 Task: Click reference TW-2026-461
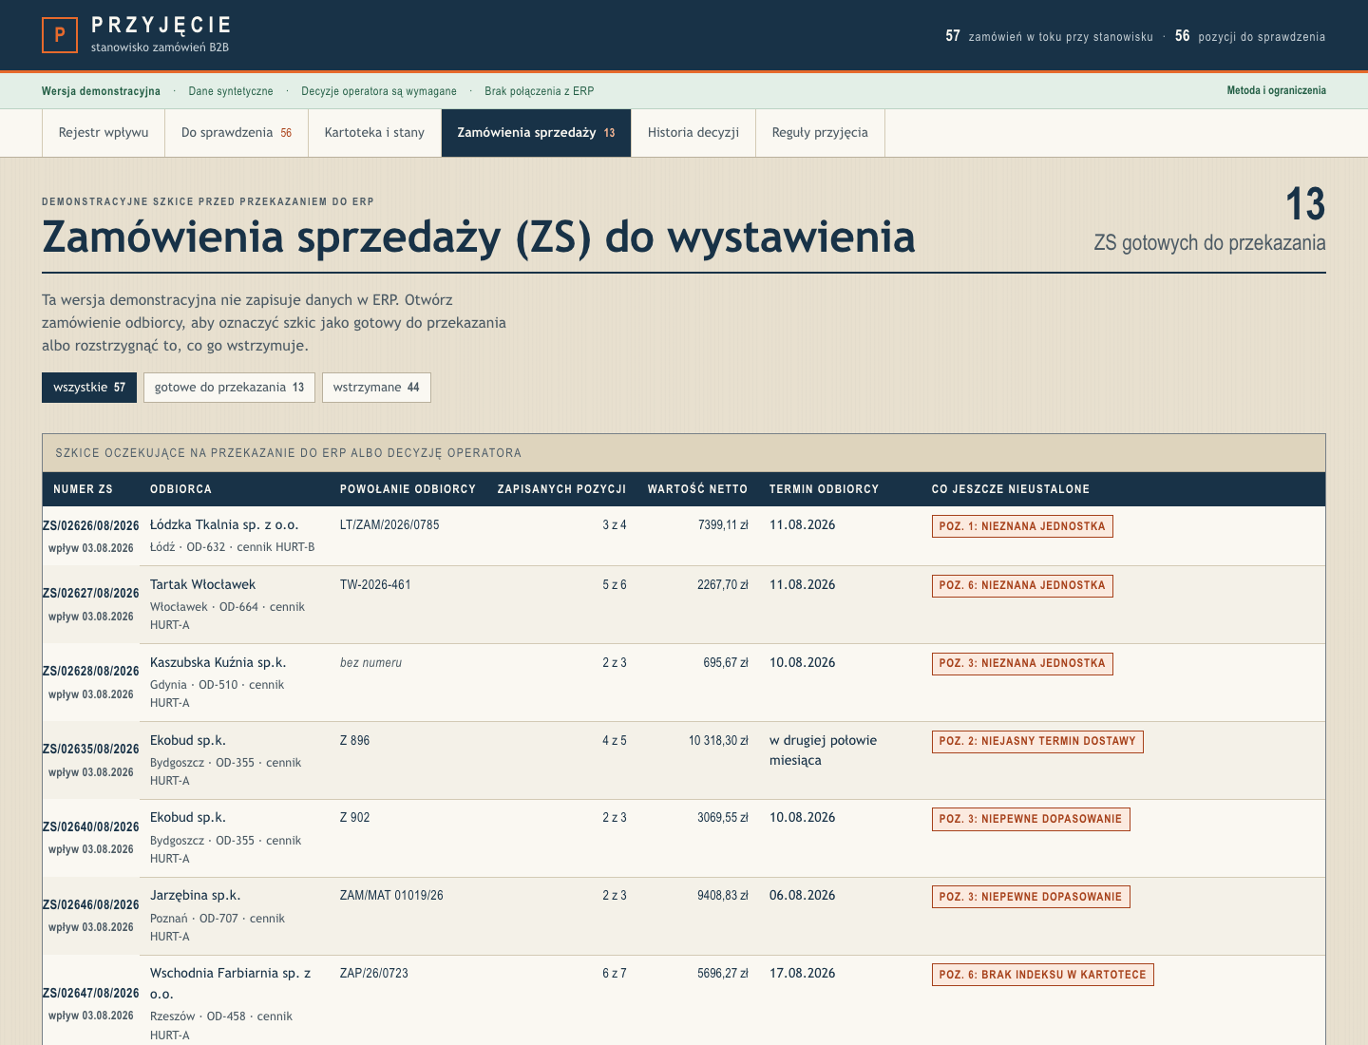(x=375, y=584)
